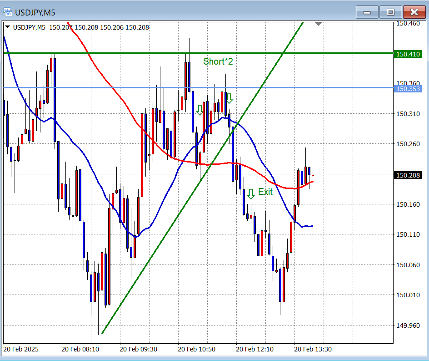Screen dimensions: 429x361
Task: Close the USDJPY,M5 chart window
Action: point(414,12)
